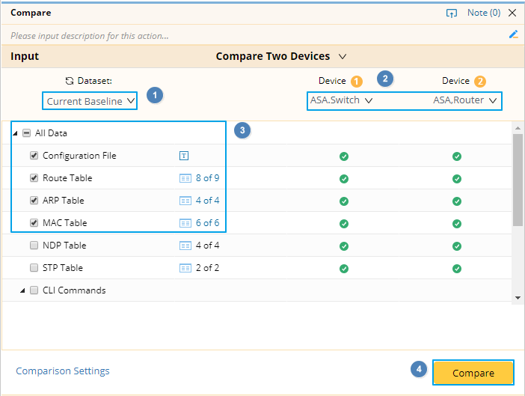Open the Current Baseline dataset dropdown
Viewport: 525px width, 396px height.
click(x=90, y=101)
